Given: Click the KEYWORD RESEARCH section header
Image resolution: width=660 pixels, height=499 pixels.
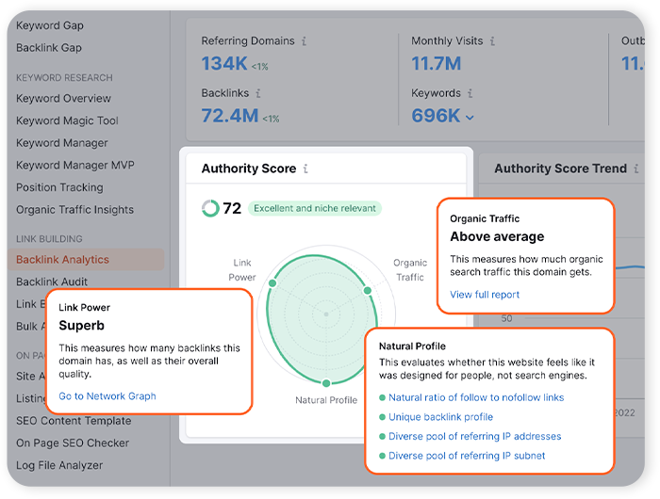Looking at the screenshot, I should (64, 78).
